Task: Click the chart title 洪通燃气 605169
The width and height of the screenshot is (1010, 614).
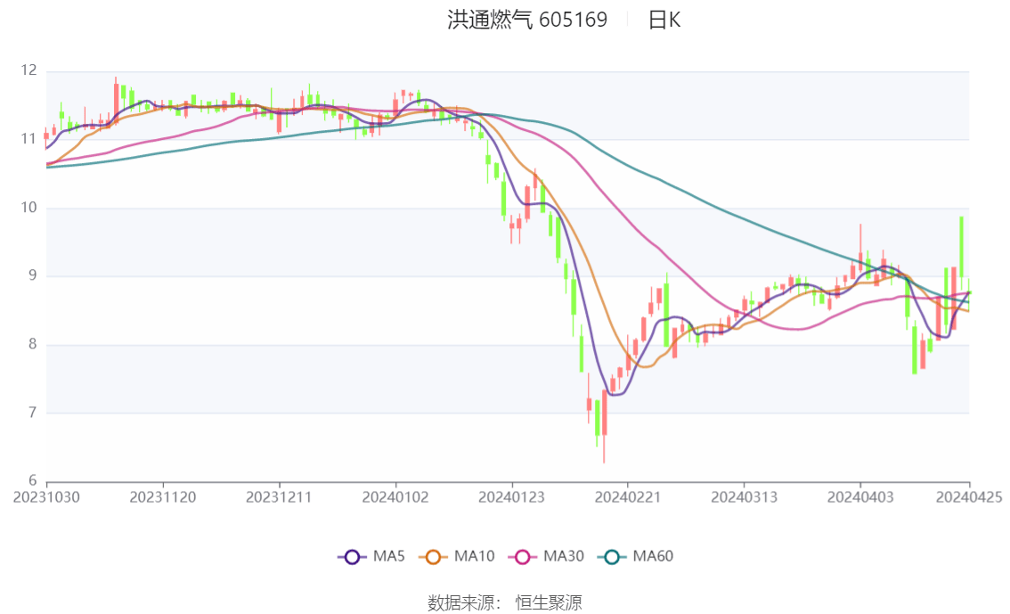Action: tap(527, 20)
